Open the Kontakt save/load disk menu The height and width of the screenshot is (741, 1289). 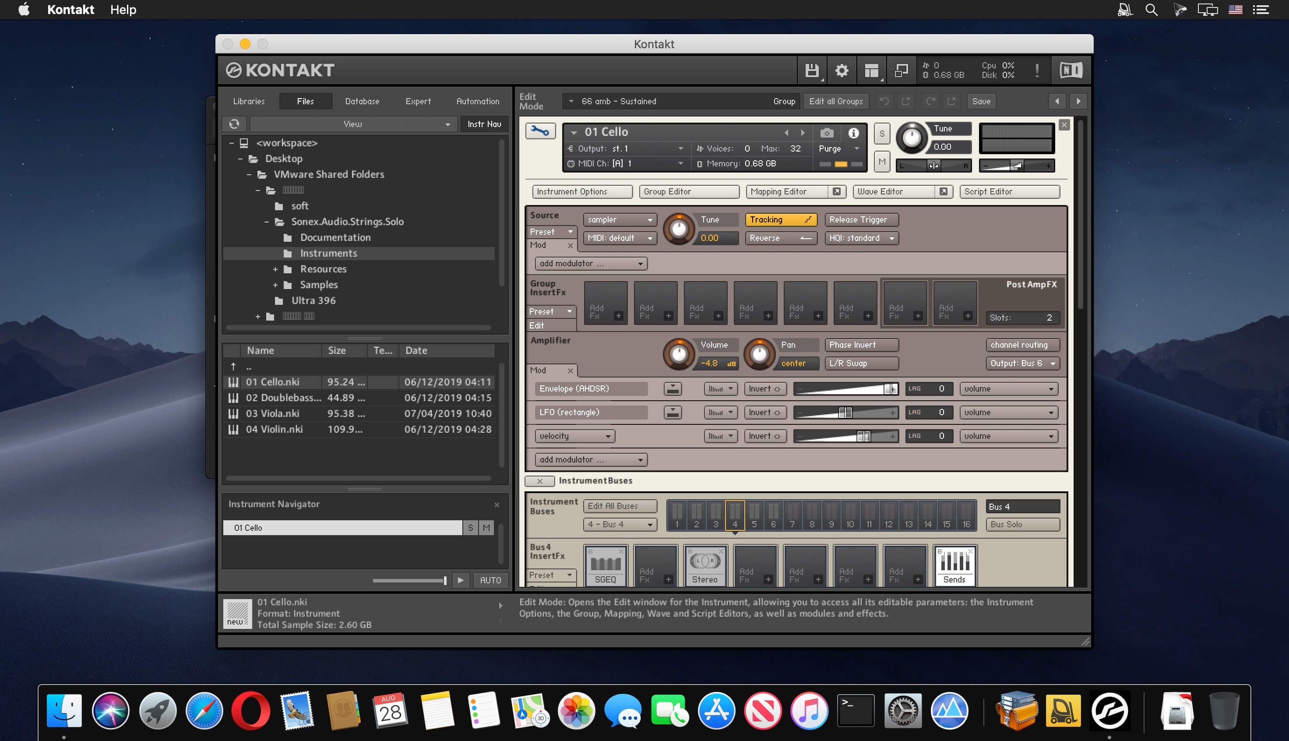(812, 70)
